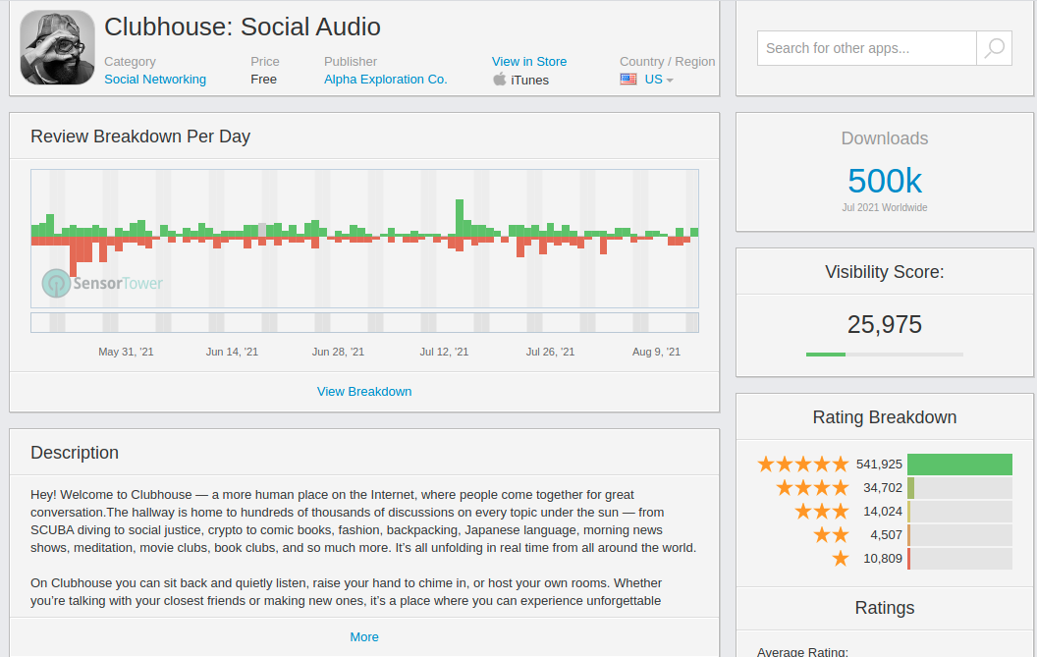Click the View in Store link

pos(529,61)
